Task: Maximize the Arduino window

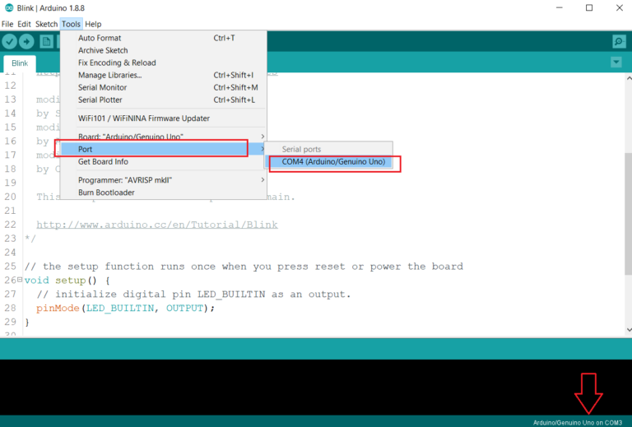Action: coord(589,7)
